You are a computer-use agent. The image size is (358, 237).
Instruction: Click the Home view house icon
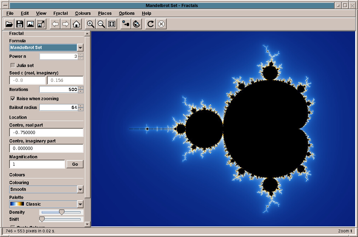pos(76,24)
